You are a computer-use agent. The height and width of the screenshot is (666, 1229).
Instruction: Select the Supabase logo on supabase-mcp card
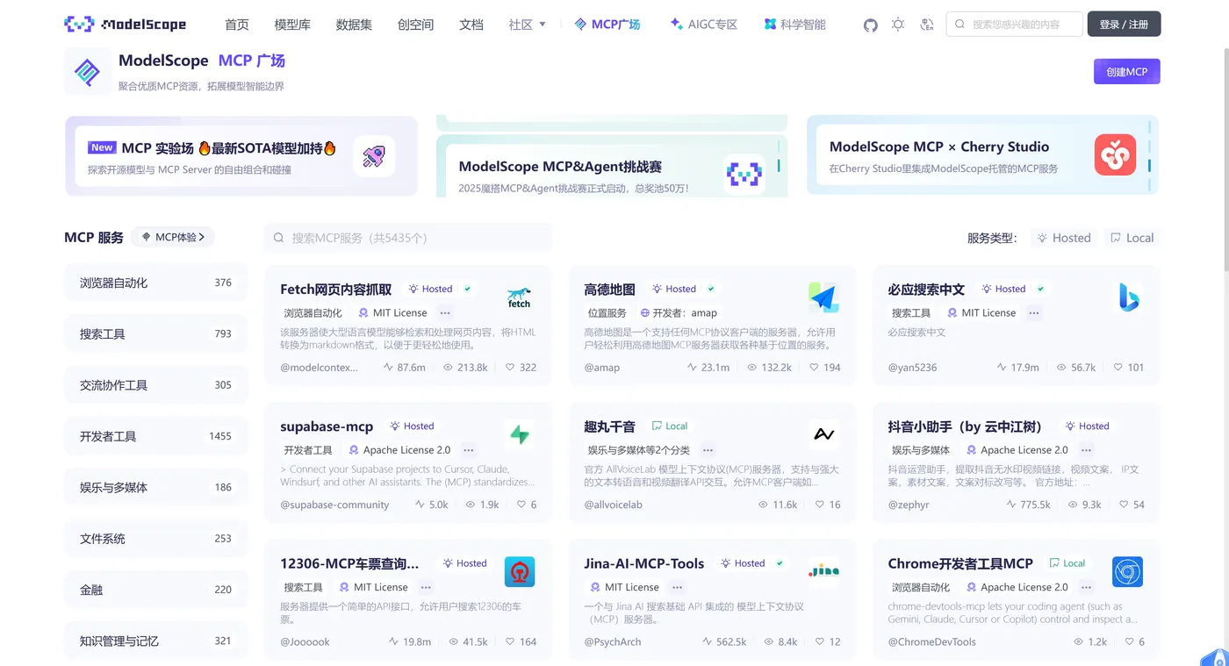click(521, 434)
